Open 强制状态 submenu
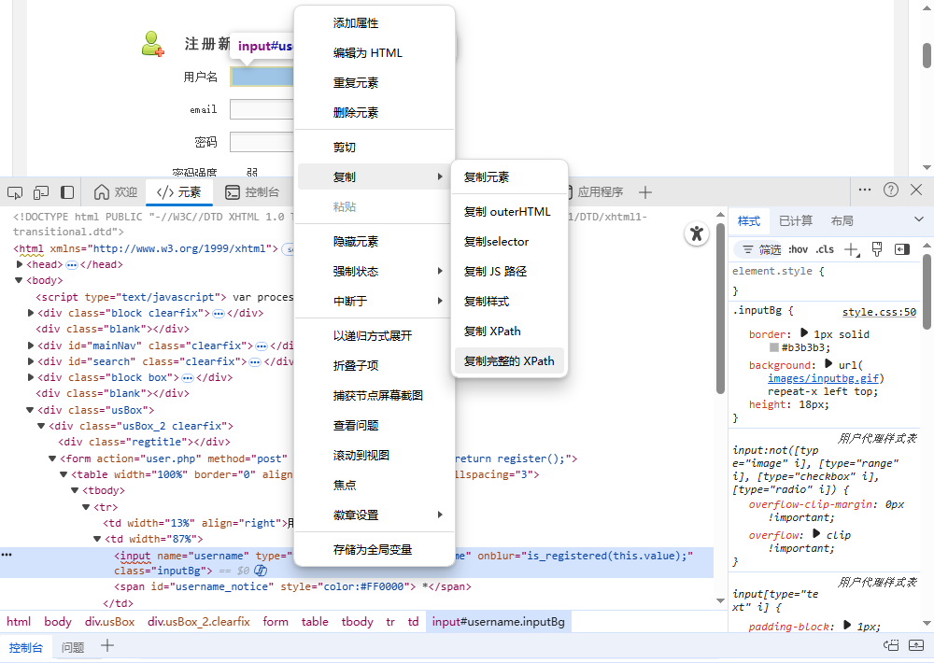Image resolution: width=934 pixels, height=663 pixels. point(375,271)
